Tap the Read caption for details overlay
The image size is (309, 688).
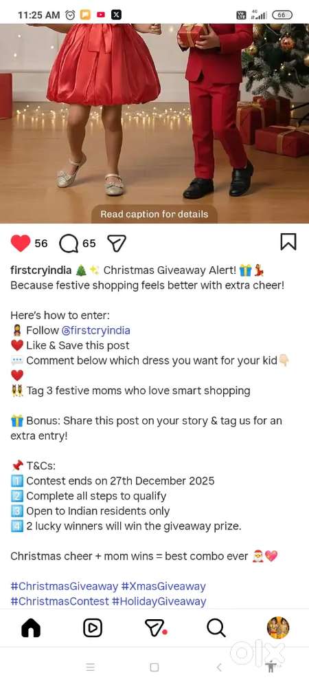click(154, 214)
